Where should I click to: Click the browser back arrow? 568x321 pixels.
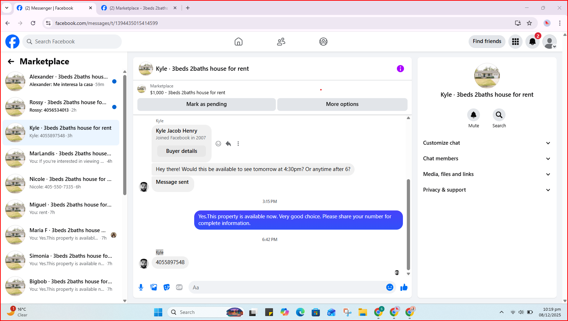pyautogui.click(x=8, y=23)
